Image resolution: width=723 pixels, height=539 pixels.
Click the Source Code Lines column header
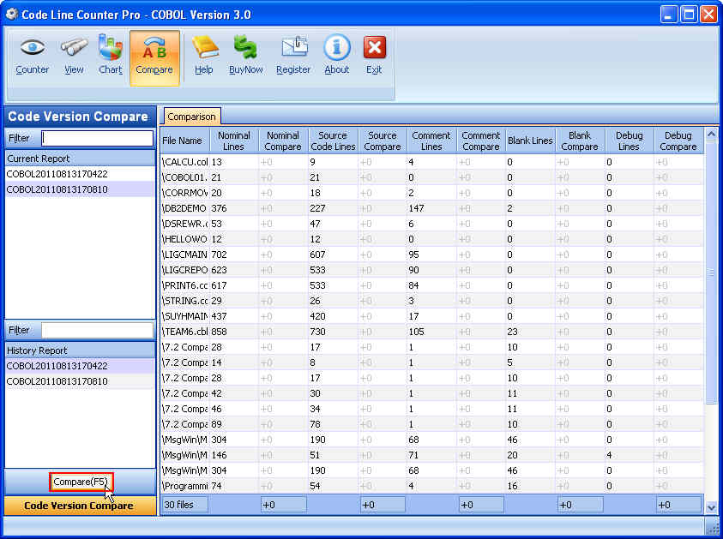pyautogui.click(x=333, y=141)
